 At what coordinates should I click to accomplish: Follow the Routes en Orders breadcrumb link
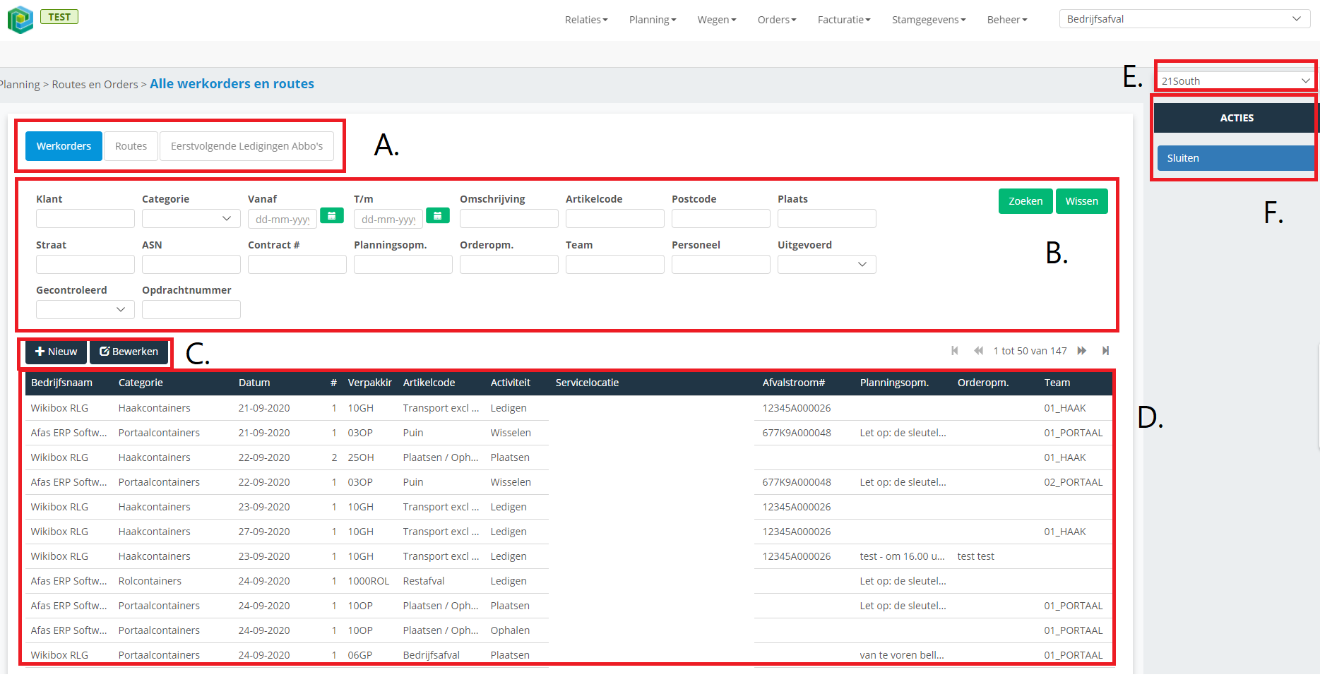[x=95, y=85]
